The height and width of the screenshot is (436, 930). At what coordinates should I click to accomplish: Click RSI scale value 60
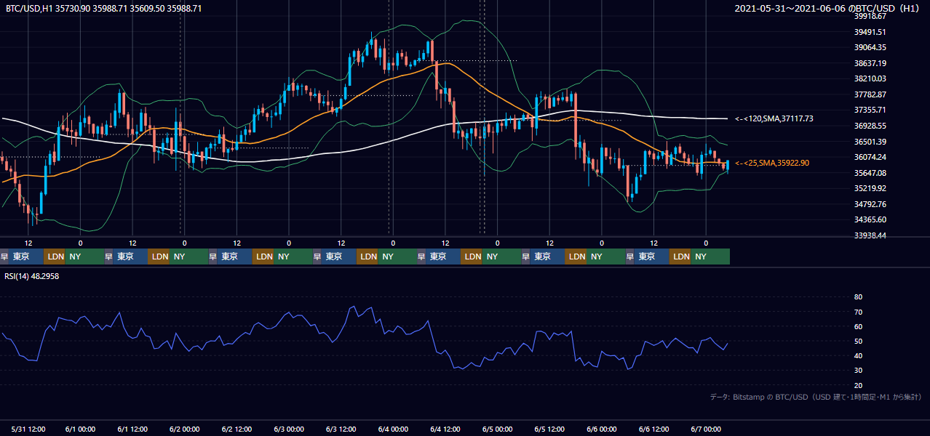pyautogui.click(x=858, y=326)
